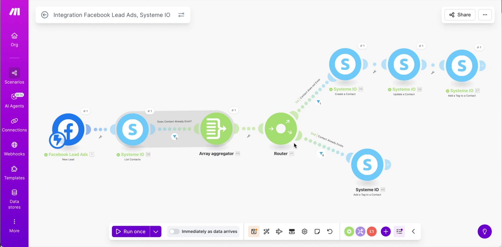Open operations bubble above Array aggregator
This screenshot has height=247, width=502.
234,110
